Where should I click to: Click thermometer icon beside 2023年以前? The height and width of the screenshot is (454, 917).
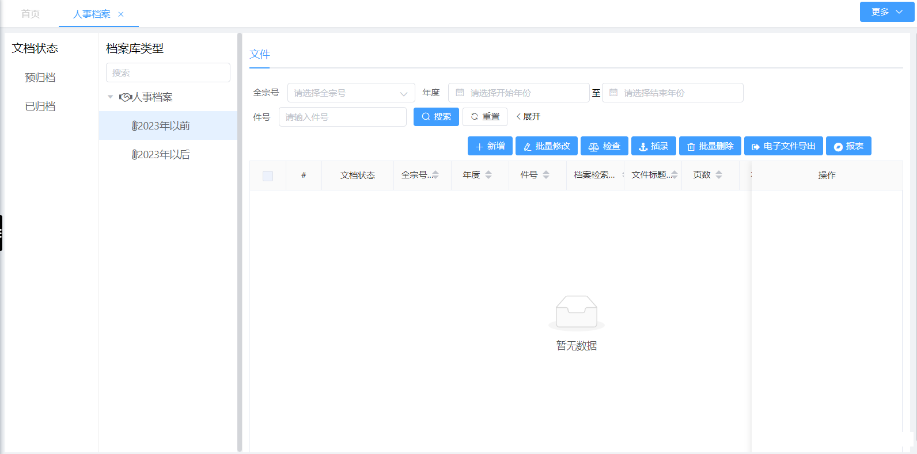[x=134, y=126]
